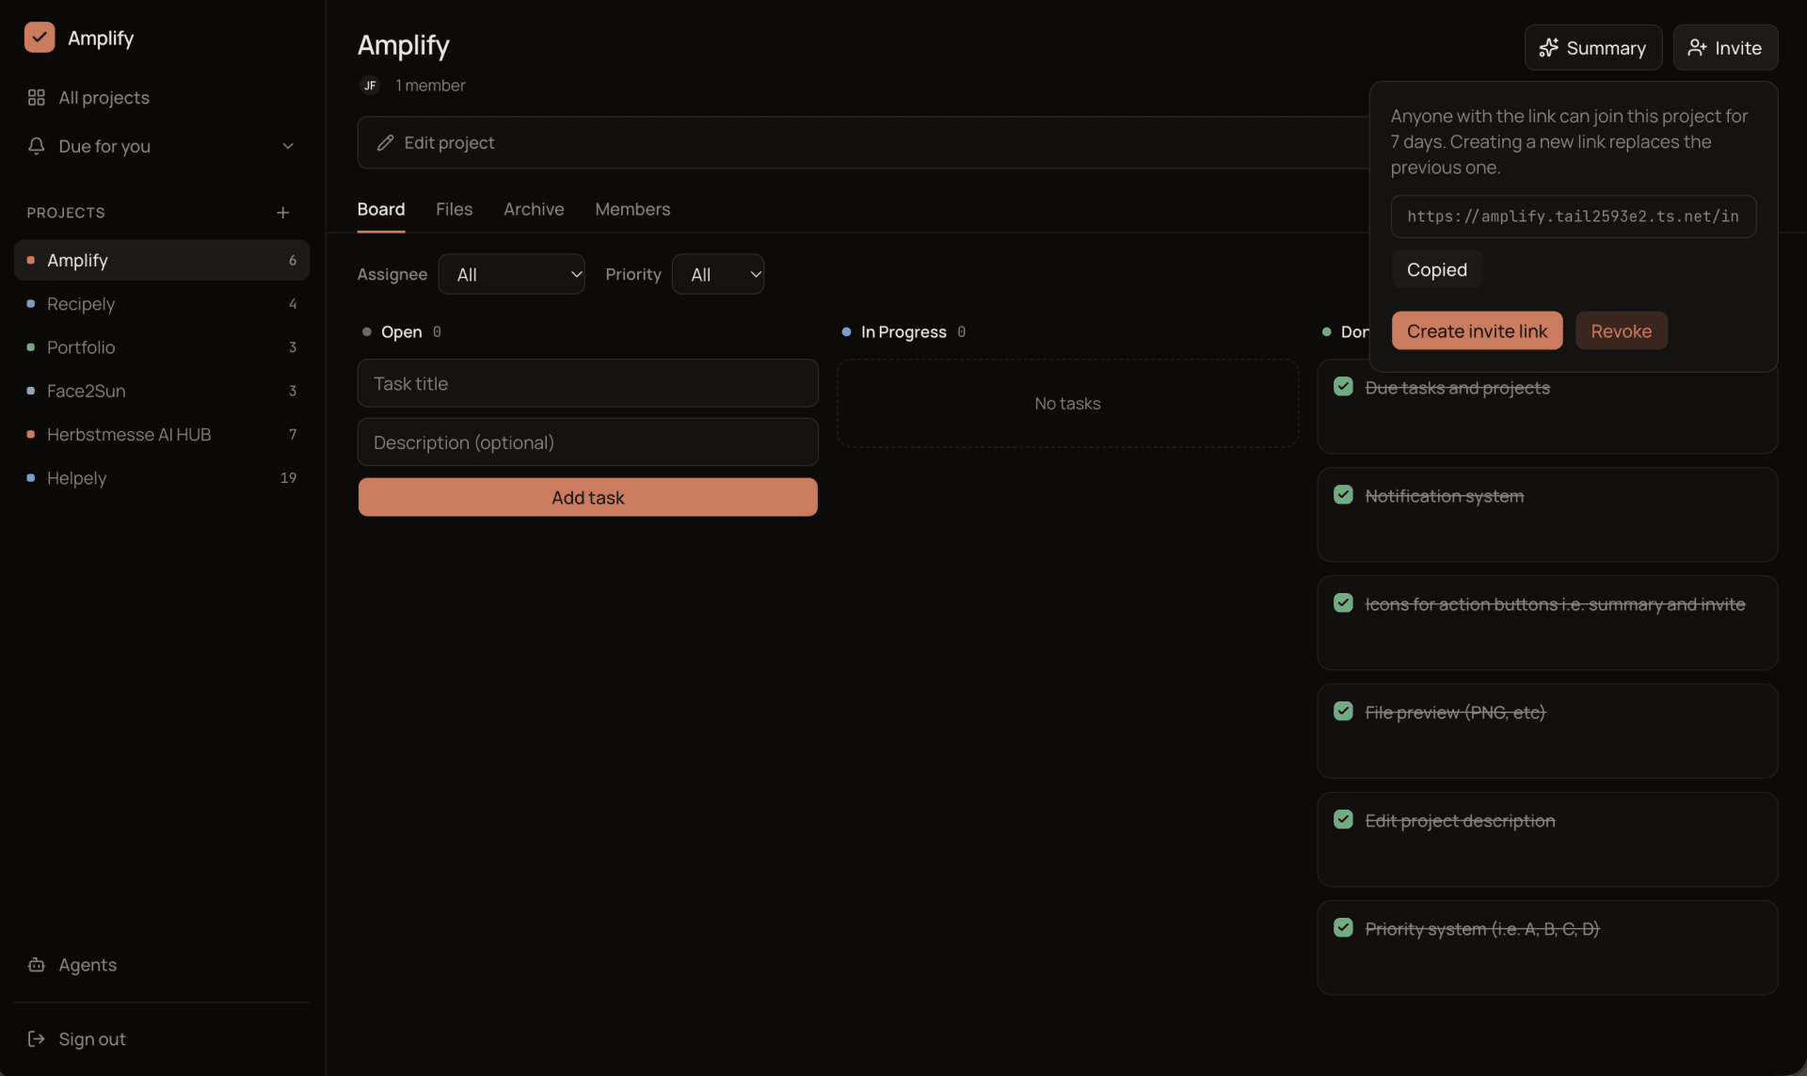
Task: Open the Face2Sun project
Action: (162, 391)
